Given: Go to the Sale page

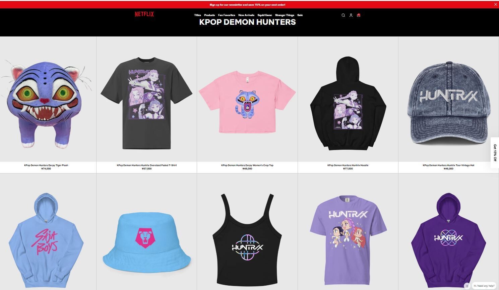Looking at the screenshot, I should pos(300,15).
